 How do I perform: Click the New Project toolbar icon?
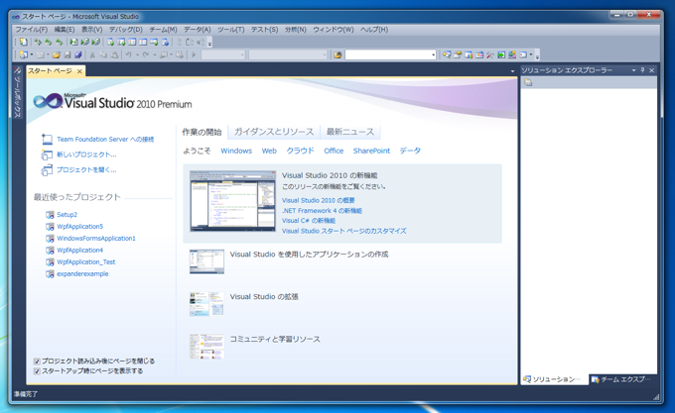[23, 54]
